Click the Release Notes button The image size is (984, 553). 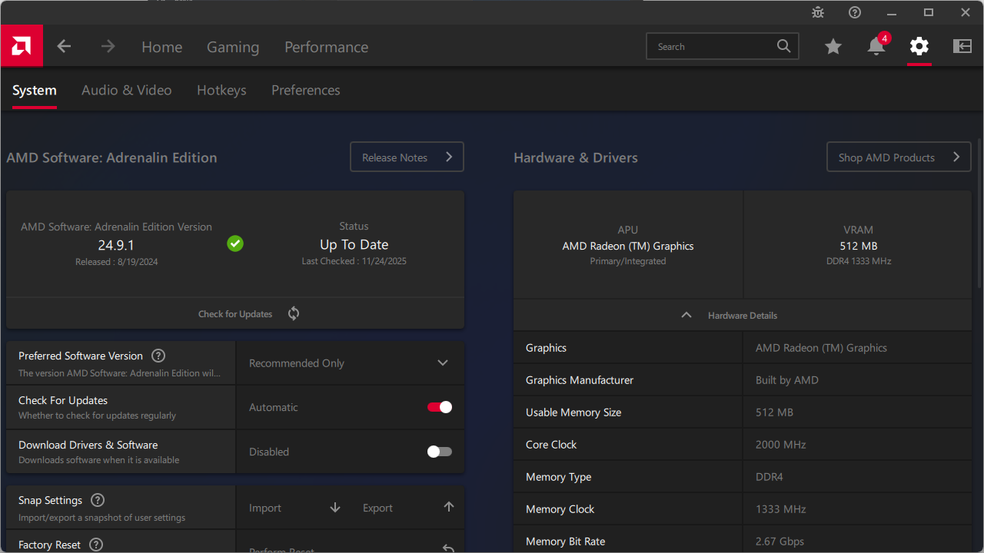[x=407, y=157]
